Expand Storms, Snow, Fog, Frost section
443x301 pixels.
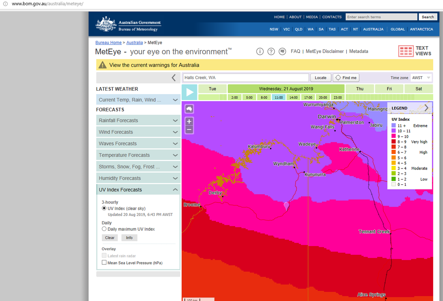pos(138,167)
